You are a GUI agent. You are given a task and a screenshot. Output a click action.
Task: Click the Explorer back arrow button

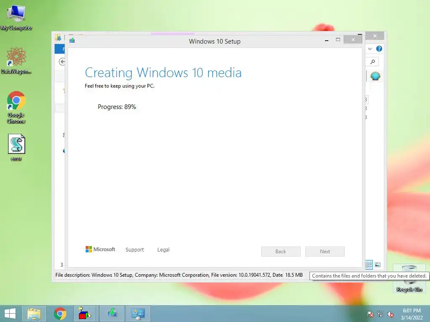pyautogui.click(x=62, y=62)
